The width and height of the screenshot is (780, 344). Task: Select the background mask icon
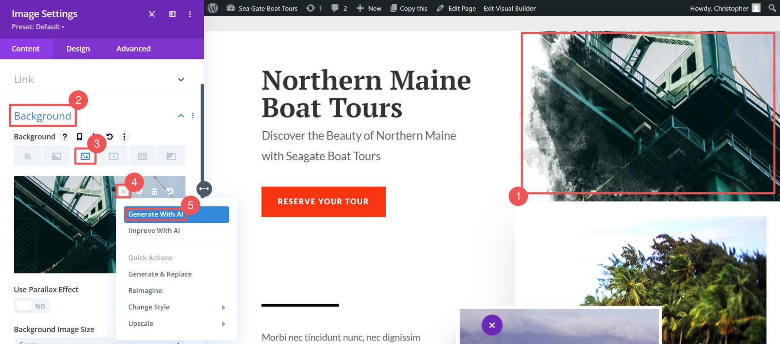171,156
